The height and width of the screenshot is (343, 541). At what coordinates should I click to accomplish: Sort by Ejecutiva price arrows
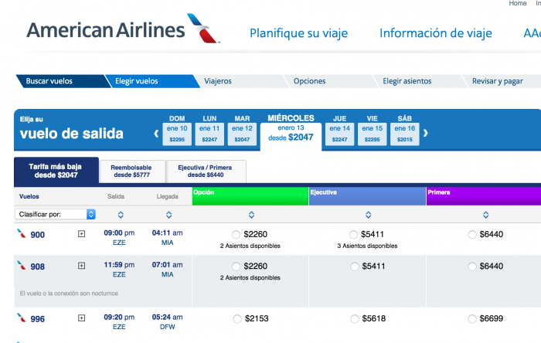[369, 215]
